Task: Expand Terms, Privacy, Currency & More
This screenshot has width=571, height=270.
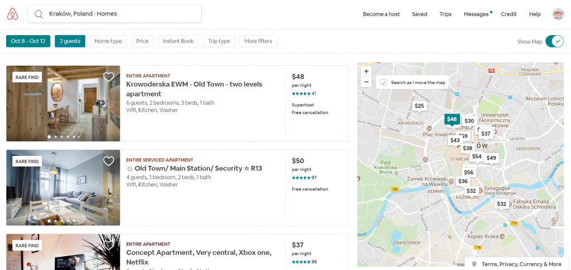Action: (x=517, y=264)
